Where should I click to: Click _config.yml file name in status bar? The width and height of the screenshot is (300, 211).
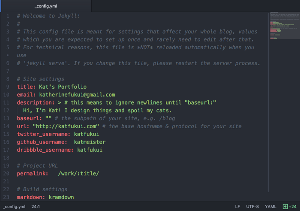pos(14,206)
